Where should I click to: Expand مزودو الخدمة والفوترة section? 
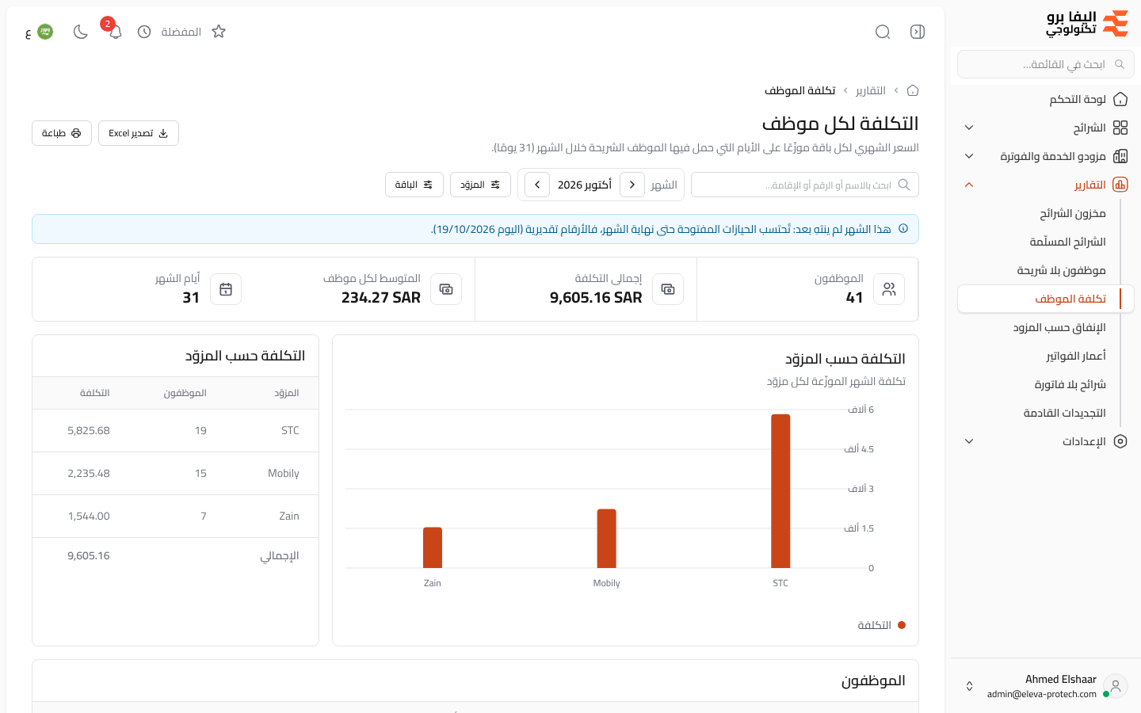[x=969, y=156]
